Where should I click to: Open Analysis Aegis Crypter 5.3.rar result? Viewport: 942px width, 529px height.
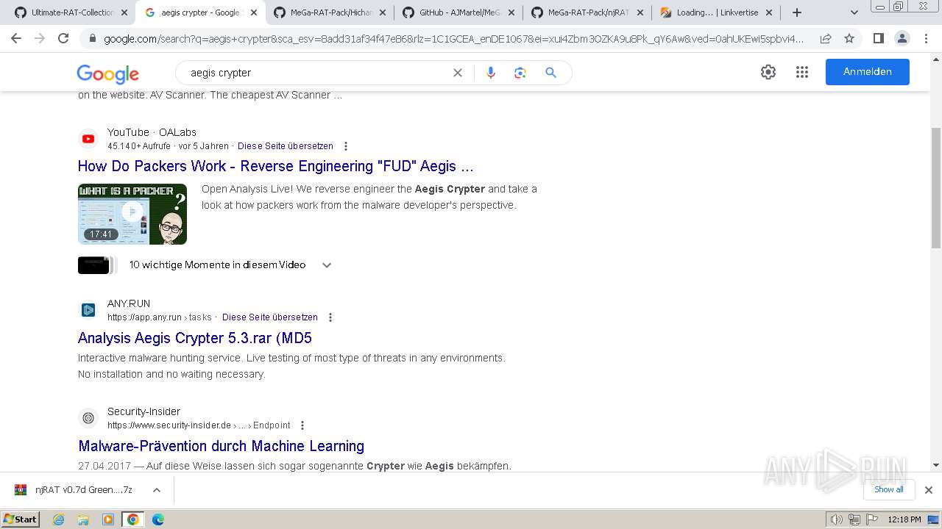coord(195,338)
